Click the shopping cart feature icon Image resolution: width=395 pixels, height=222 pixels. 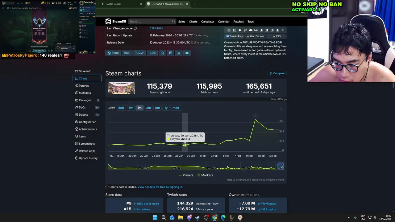(x=245, y=30)
